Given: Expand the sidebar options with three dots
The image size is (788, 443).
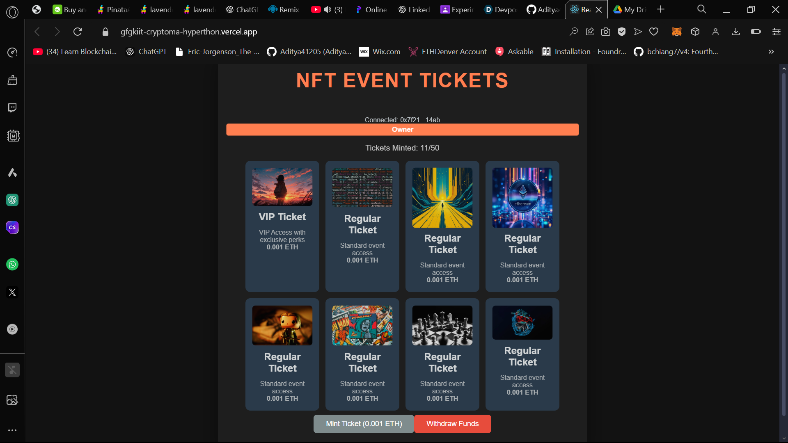Looking at the screenshot, I should (x=12, y=430).
